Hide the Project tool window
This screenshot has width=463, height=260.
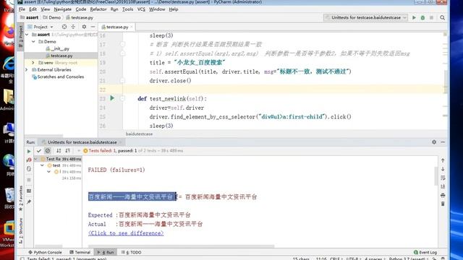(93, 27)
